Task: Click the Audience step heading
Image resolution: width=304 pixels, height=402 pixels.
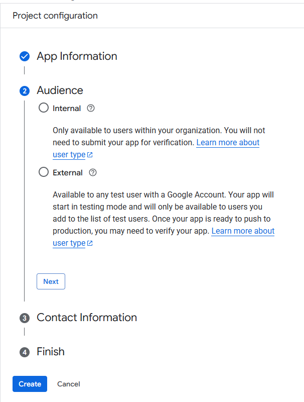Action: point(60,90)
